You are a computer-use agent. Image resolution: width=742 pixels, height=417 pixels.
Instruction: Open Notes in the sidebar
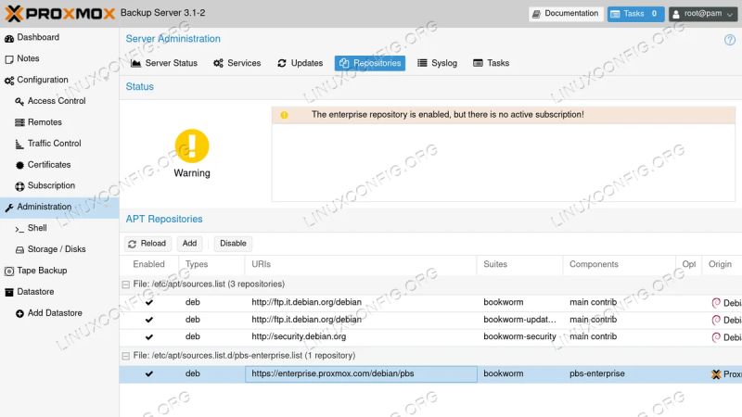(x=59, y=58)
